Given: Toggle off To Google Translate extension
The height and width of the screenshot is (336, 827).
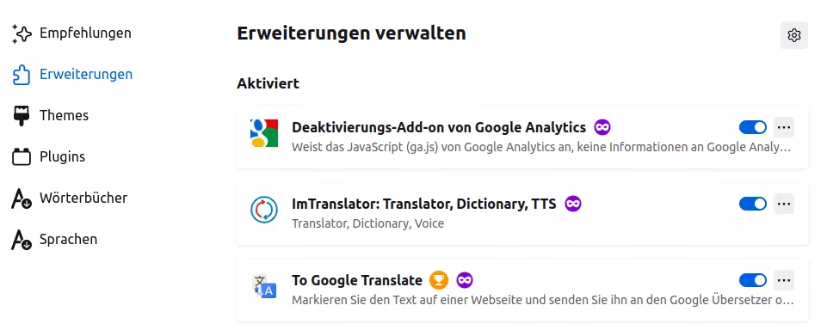Looking at the screenshot, I should 753,279.
